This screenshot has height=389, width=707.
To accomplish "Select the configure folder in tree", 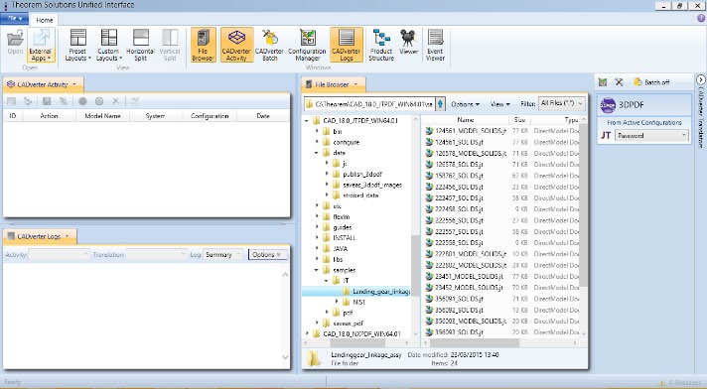I will click(x=346, y=142).
